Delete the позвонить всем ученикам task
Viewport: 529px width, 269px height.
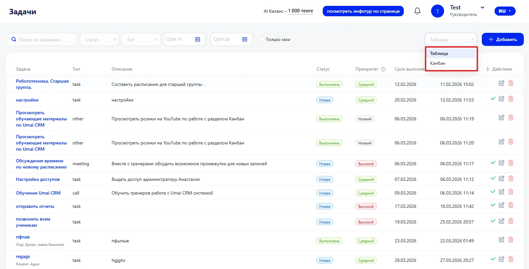[511, 221]
